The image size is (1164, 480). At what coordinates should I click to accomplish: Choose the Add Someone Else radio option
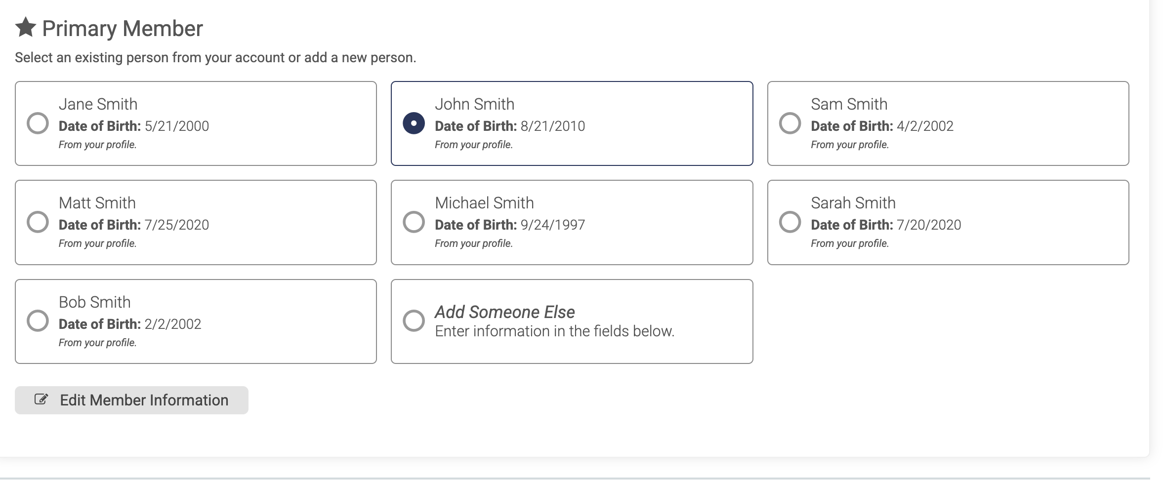tap(414, 320)
